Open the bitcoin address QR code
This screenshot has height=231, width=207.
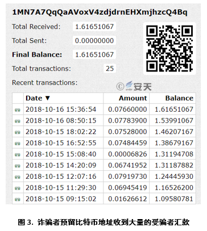pos(169,49)
